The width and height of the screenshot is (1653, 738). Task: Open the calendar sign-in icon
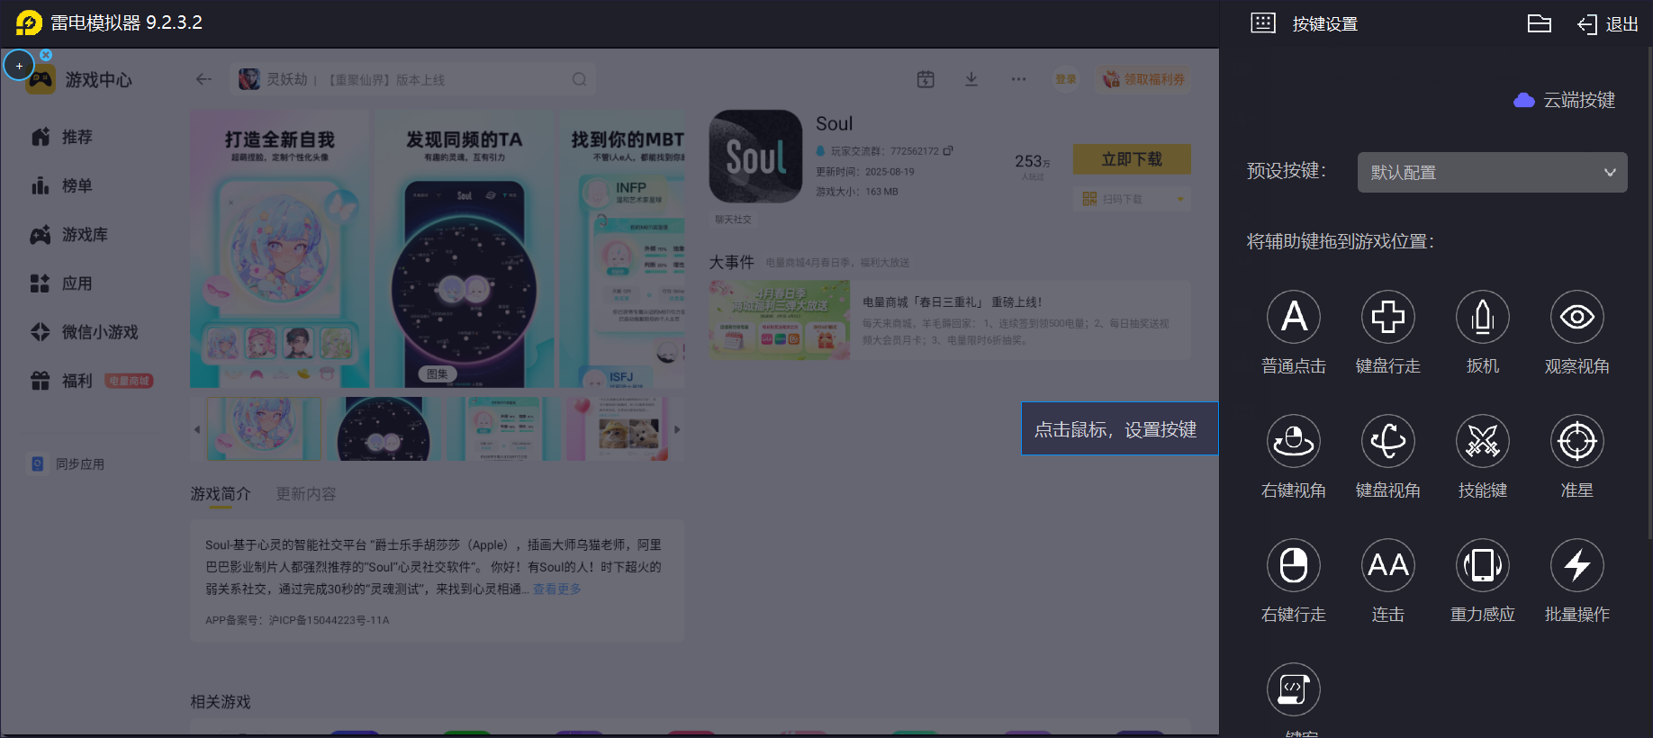coord(926,79)
